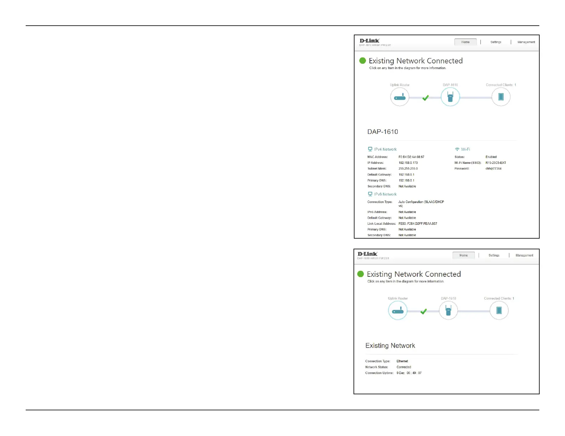Select the Uplink Router icon in bottom screenshot
The height and width of the screenshot is (436, 565).
pyautogui.click(x=398, y=310)
